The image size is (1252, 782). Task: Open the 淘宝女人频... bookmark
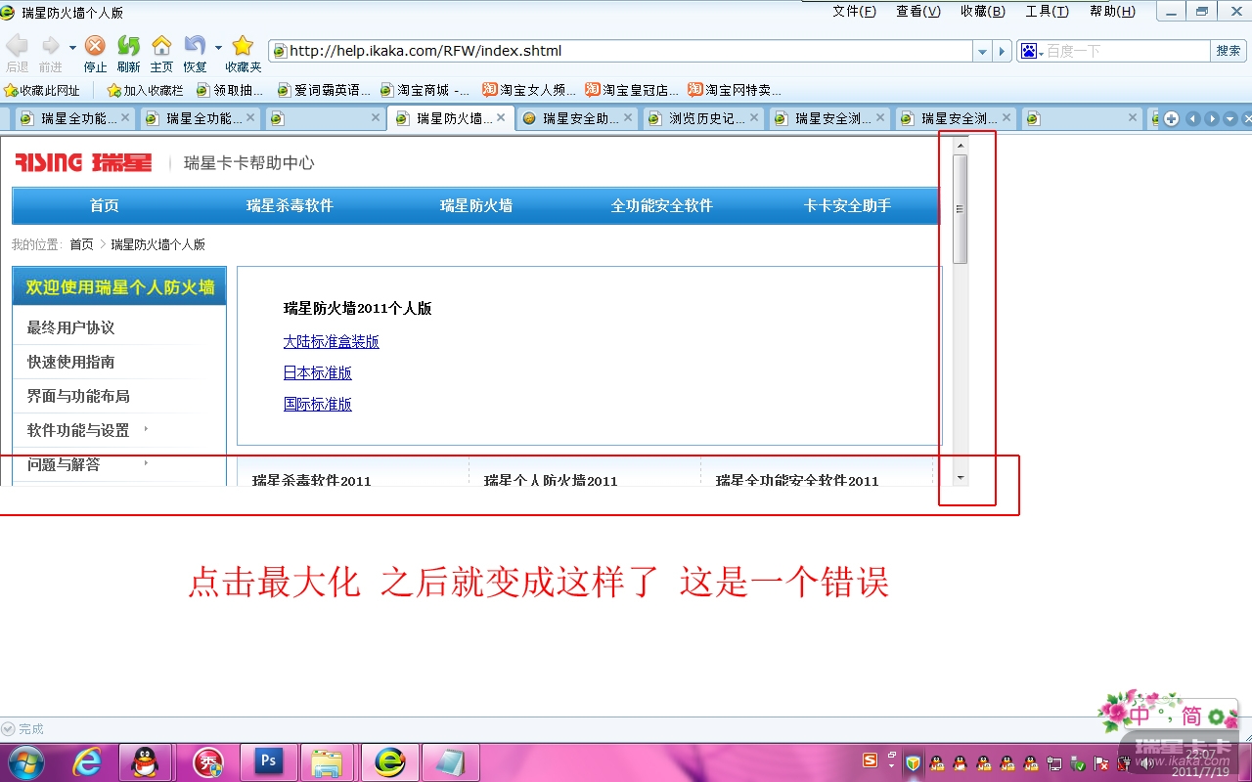(x=529, y=90)
